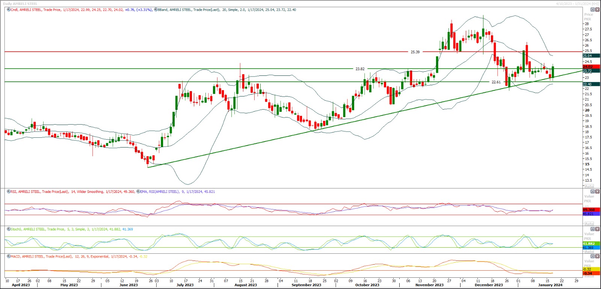This screenshot has width=601, height=289.
Task: Click the clock icon before EMA, RSI label
Action: pos(138,192)
